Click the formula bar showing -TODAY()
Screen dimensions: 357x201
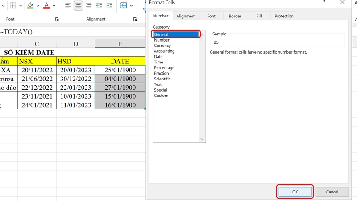point(73,32)
